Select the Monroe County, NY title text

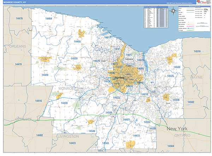pyautogui.click(x=14, y=2)
